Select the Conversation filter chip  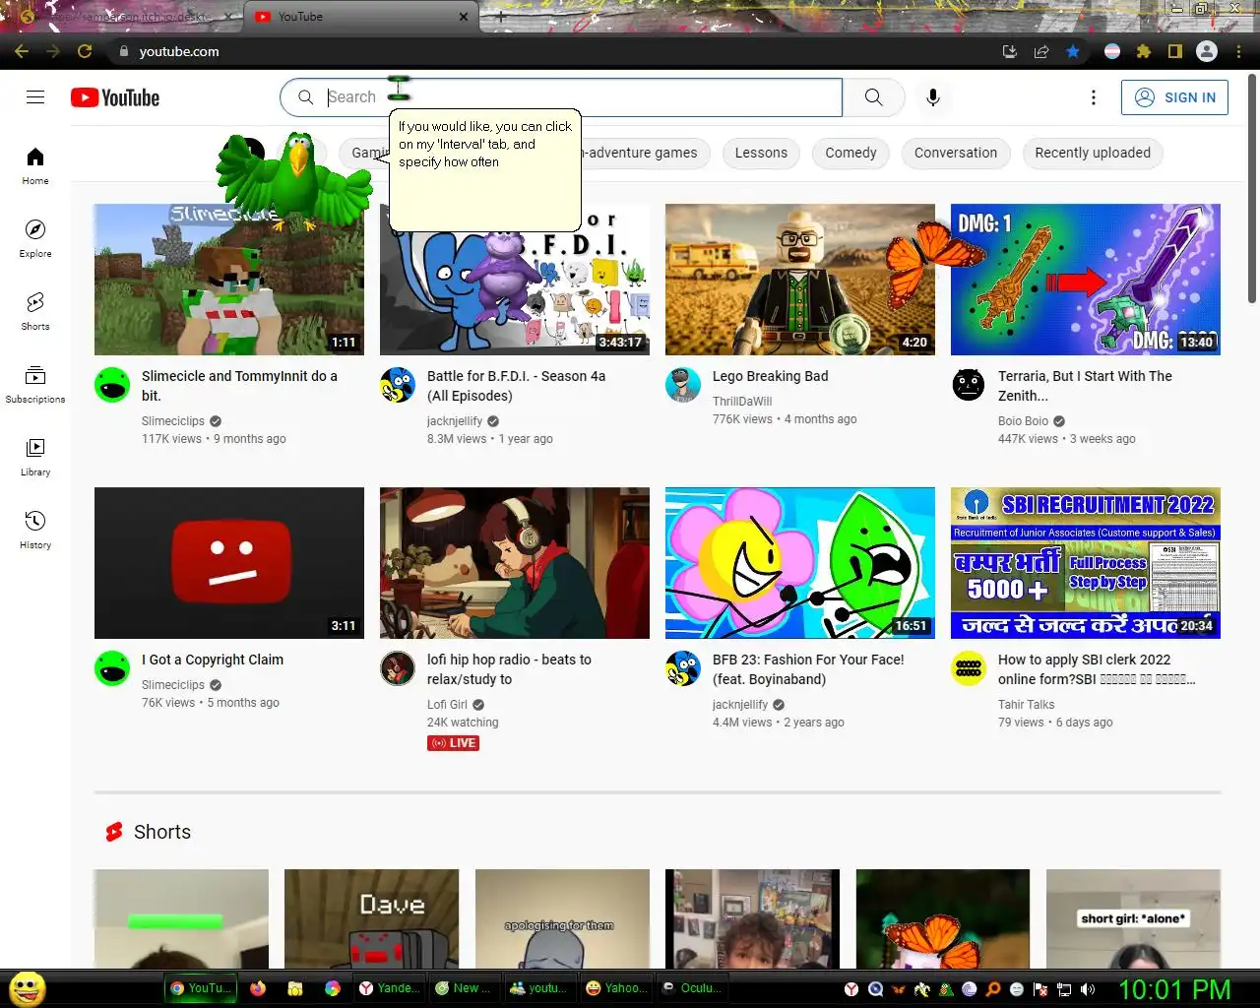956,153
